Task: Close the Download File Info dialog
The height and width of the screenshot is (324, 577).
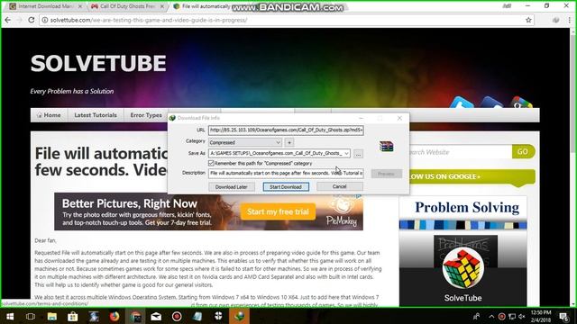Action: coord(399,118)
